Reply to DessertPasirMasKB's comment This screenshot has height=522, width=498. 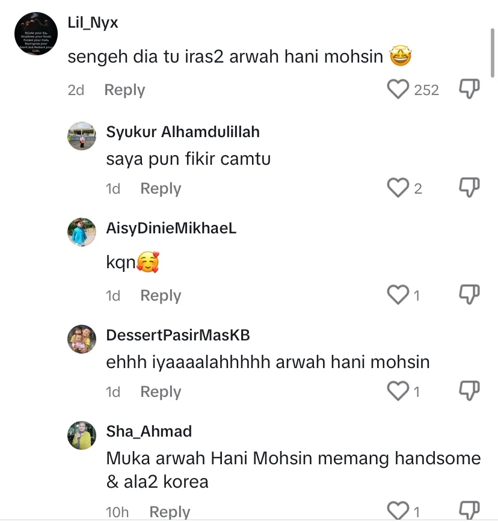pos(161,392)
